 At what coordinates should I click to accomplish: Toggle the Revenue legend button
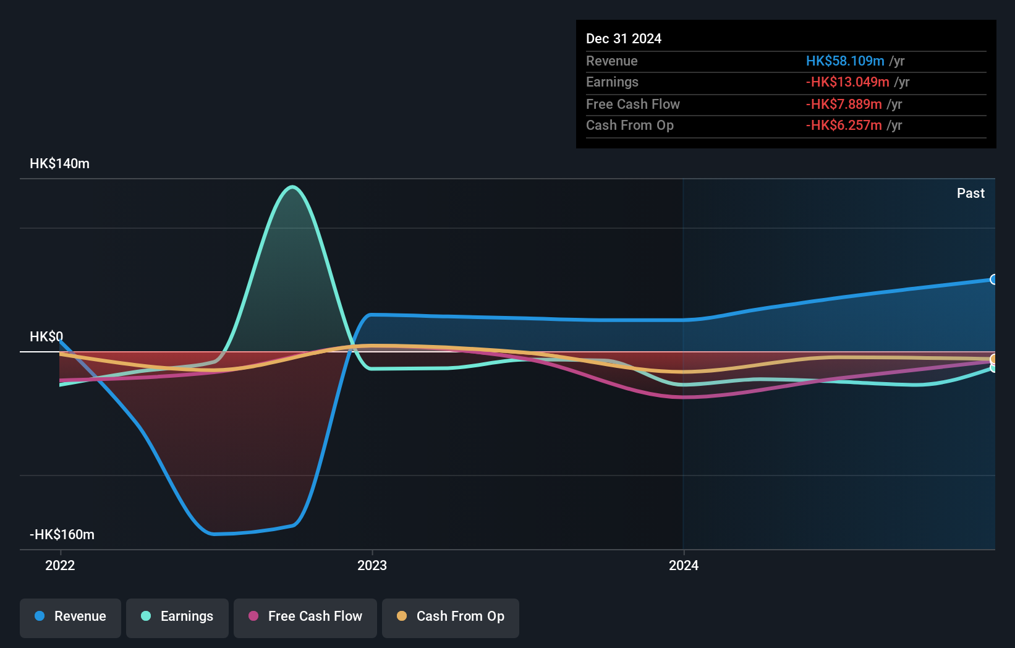tap(70, 618)
